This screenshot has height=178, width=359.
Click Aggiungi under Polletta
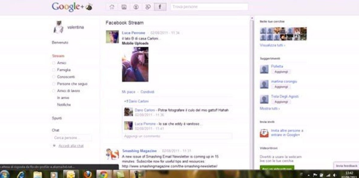(x=281, y=72)
